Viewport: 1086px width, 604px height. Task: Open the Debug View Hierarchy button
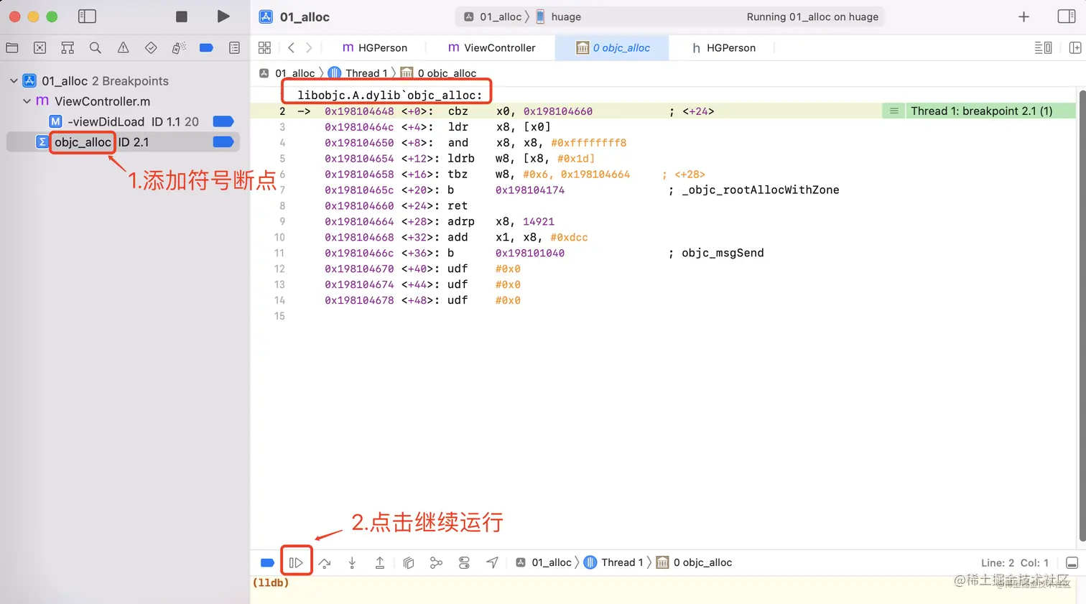pyautogui.click(x=408, y=562)
